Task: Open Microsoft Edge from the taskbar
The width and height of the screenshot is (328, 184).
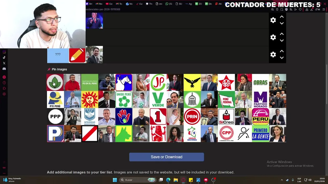Action: (168, 180)
